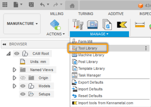Open the ACTIONS dropdown menu
Screen dimensions: 151x107
click(x=55, y=34)
